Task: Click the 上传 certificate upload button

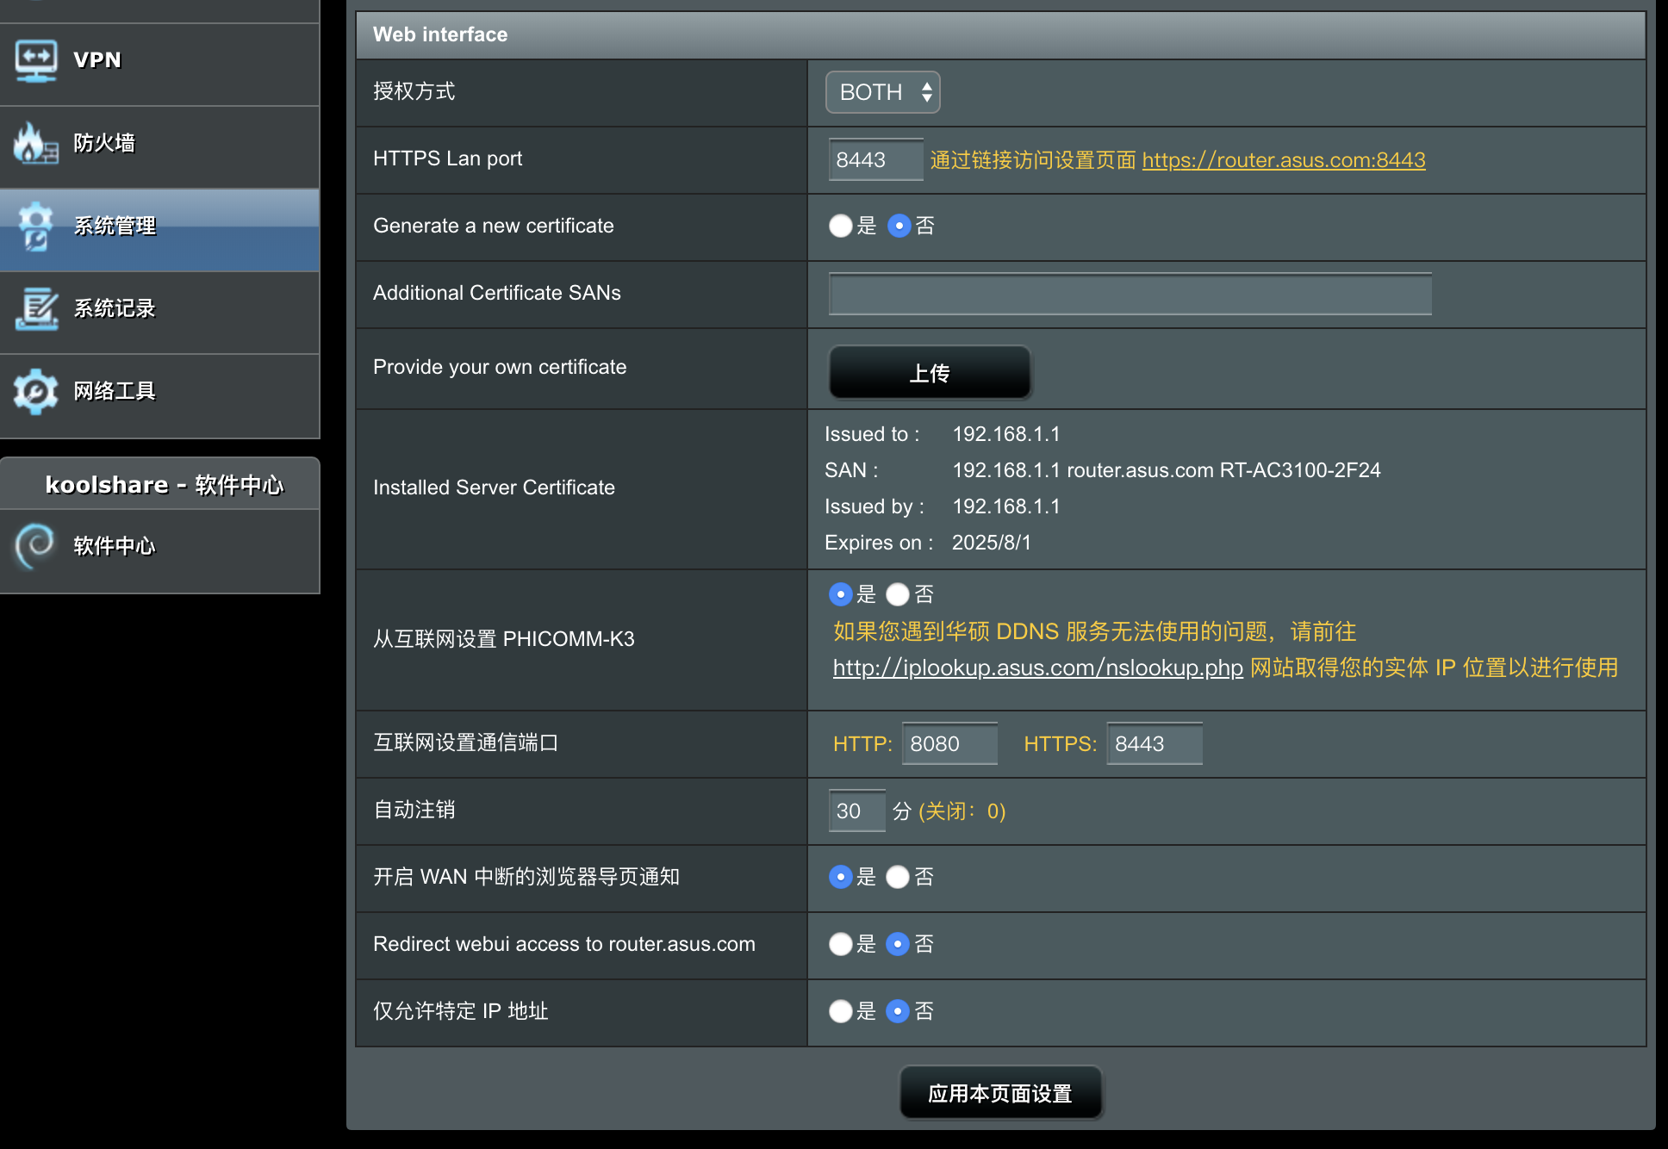Action: coord(930,373)
